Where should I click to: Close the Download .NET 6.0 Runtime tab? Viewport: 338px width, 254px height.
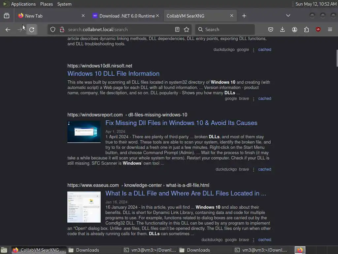(157, 16)
